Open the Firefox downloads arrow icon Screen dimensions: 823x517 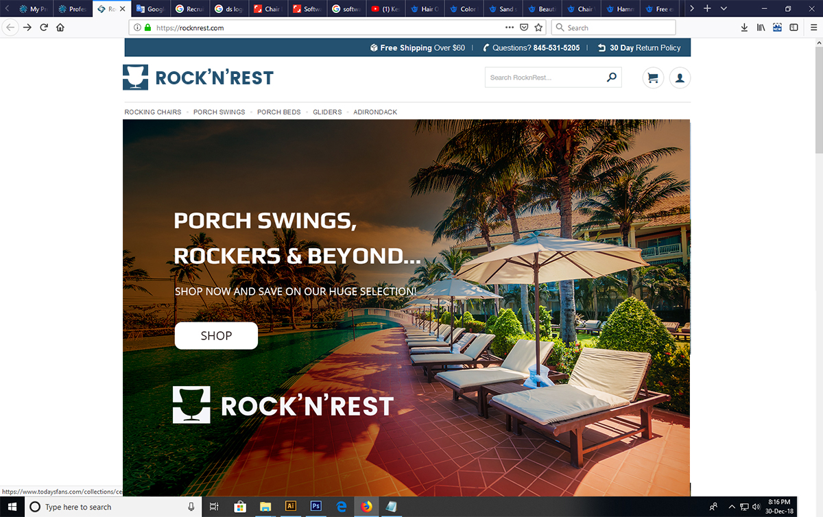tap(744, 27)
